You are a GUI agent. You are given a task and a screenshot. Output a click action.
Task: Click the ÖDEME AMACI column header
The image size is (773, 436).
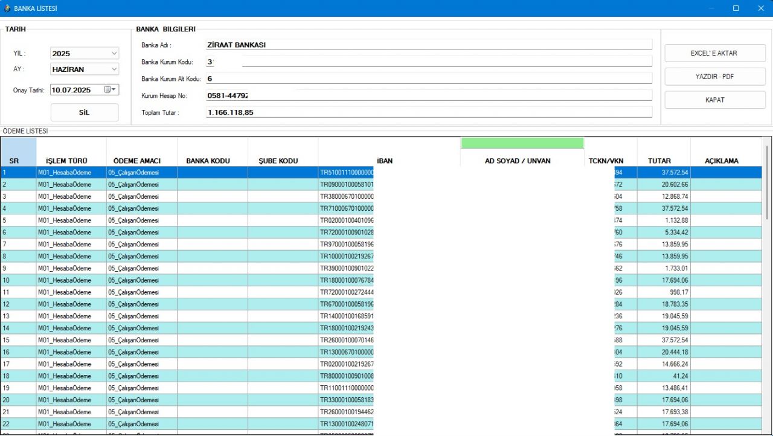pos(137,161)
